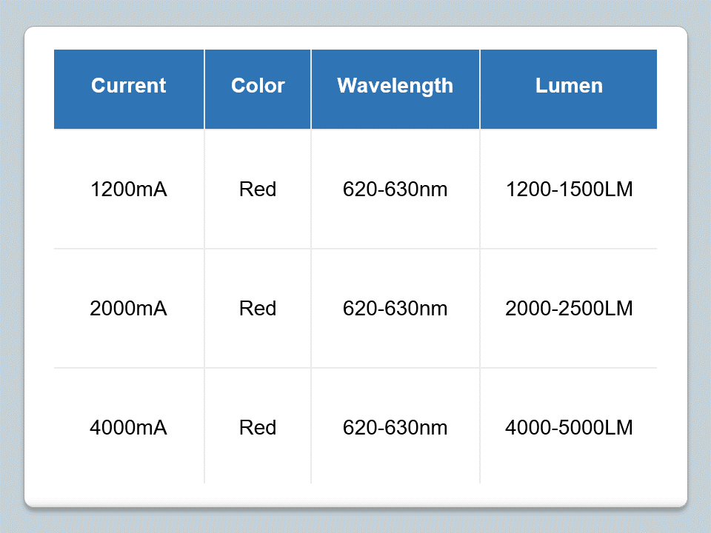Click the 4000mA current cell
The image size is (711, 533).
point(128,428)
